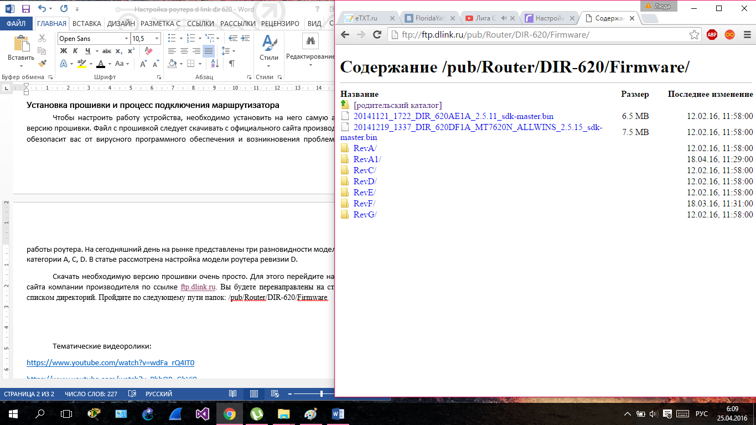Open the ФАЙЛ tab in Word

17,24
